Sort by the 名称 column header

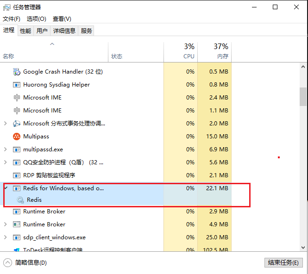(x=54, y=52)
